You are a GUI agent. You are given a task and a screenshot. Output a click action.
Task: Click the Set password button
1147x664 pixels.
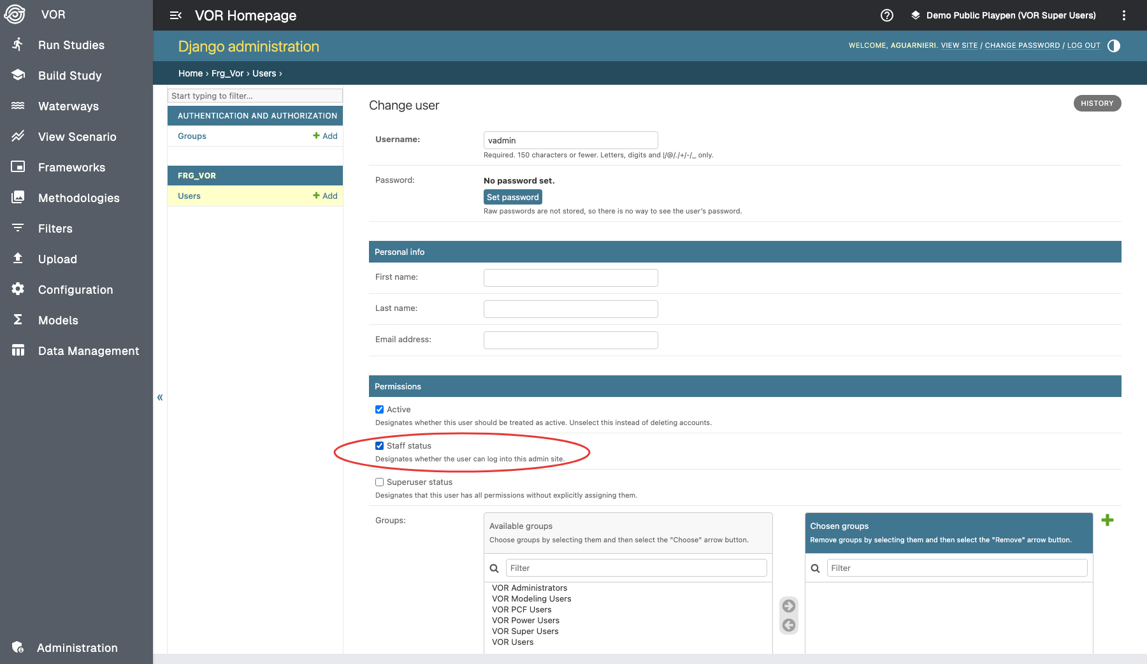pyautogui.click(x=512, y=198)
